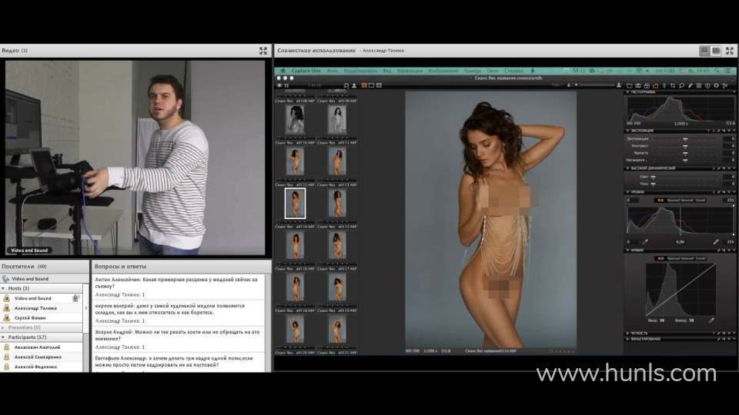Select participant Алексей Слюсаренко
The height and width of the screenshot is (415, 739).
(x=38, y=357)
